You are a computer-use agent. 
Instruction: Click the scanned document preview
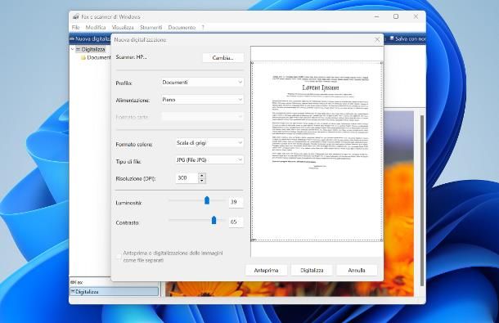point(317,151)
